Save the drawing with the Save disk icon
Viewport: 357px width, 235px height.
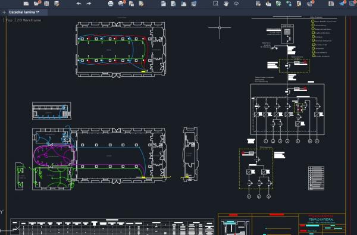[46, 4]
